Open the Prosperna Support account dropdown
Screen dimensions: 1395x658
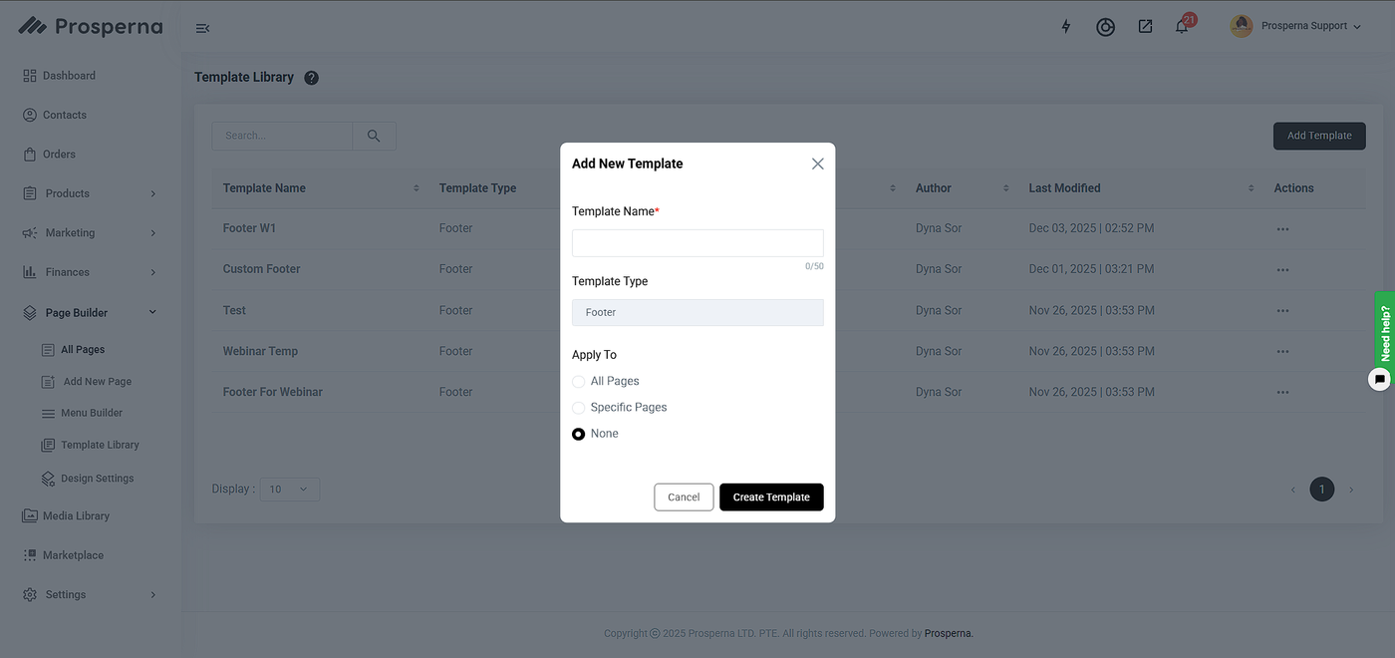tap(1295, 27)
